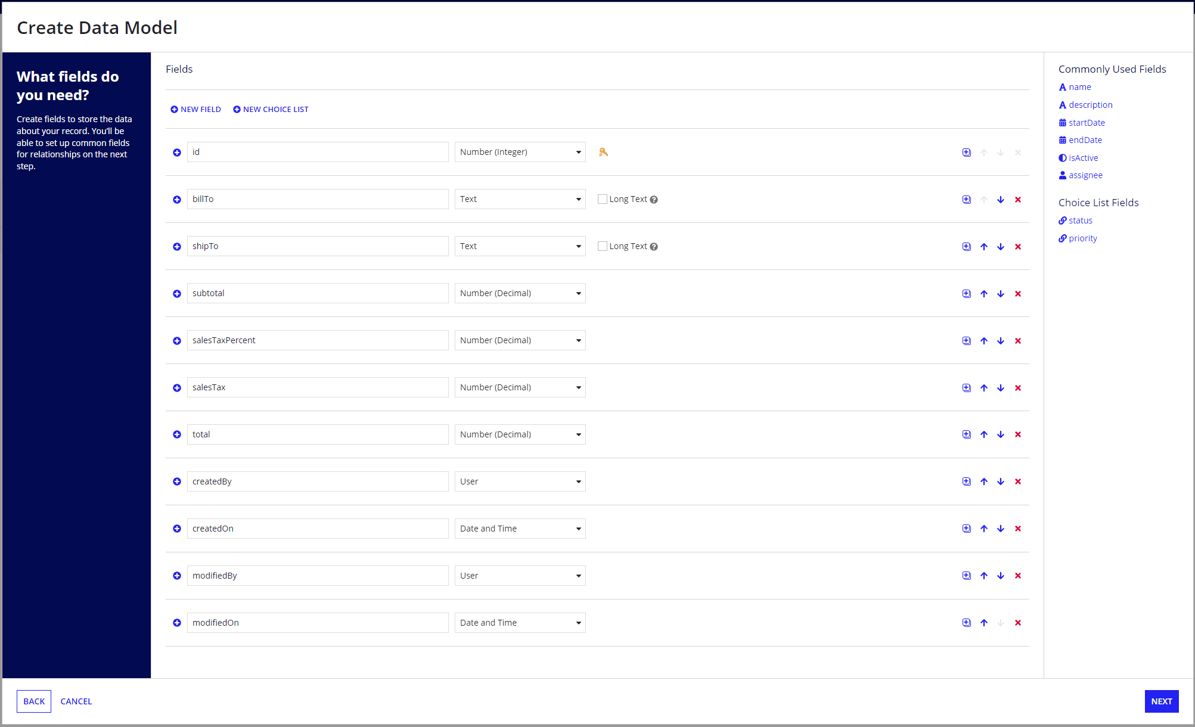Click help icon next to billTo Long Text
The image size is (1195, 727).
654,200
